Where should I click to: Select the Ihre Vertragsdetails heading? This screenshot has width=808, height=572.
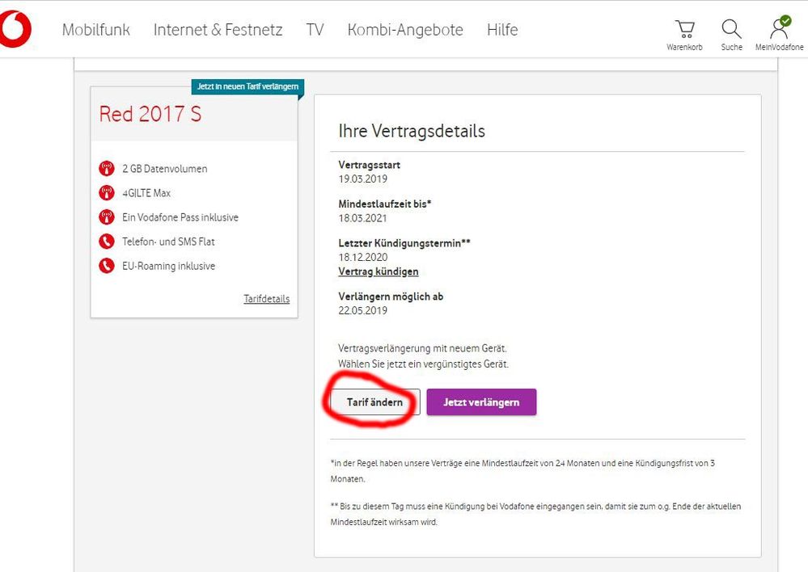pyautogui.click(x=412, y=131)
